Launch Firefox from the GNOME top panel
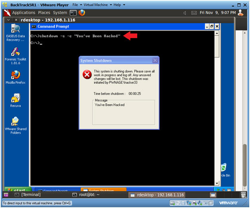Image resolution: width=250 pixels, height=208 pixels. tap(82, 13)
